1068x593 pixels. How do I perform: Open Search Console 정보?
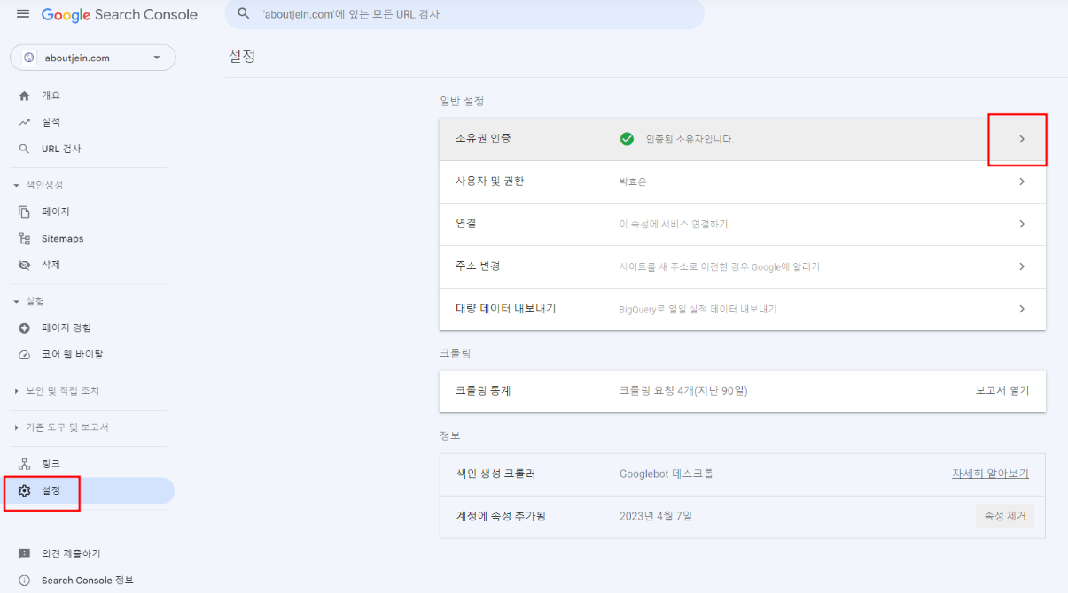click(88, 581)
